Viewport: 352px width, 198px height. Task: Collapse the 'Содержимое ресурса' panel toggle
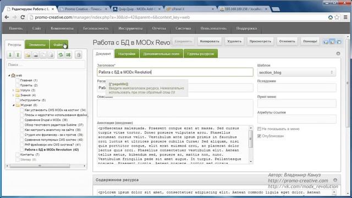tap(335, 180)
